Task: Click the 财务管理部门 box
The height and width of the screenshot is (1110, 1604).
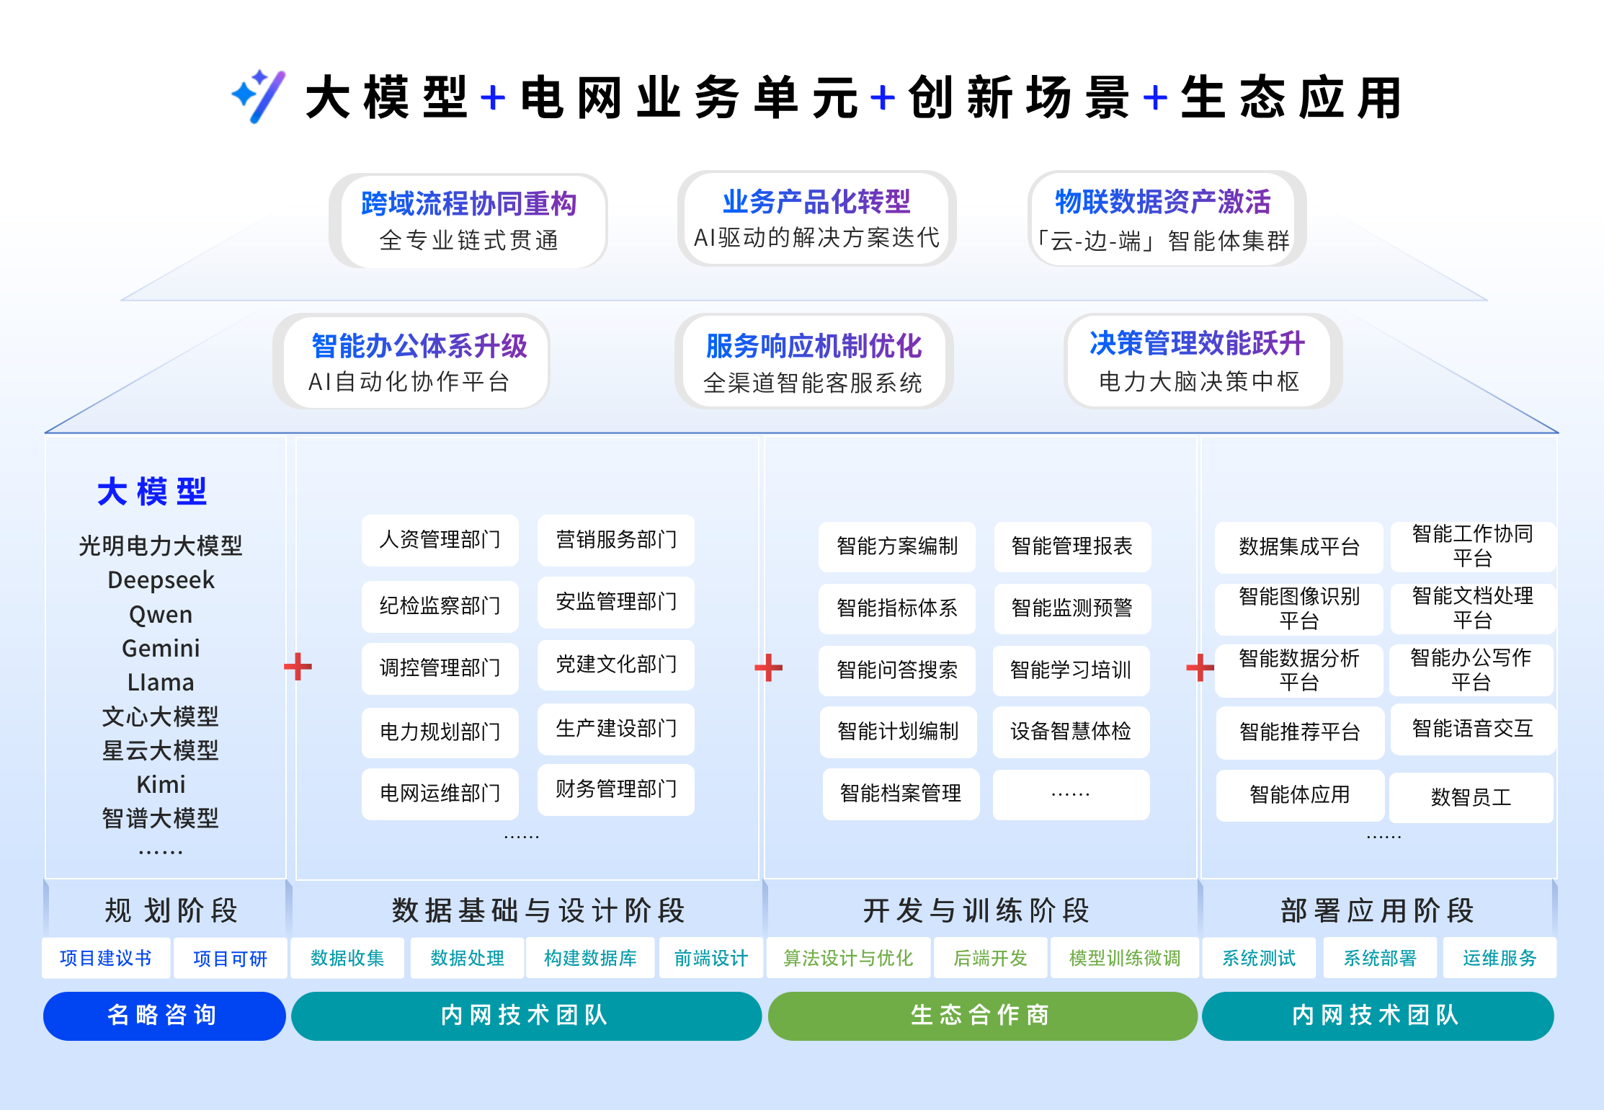Action: 616,789
